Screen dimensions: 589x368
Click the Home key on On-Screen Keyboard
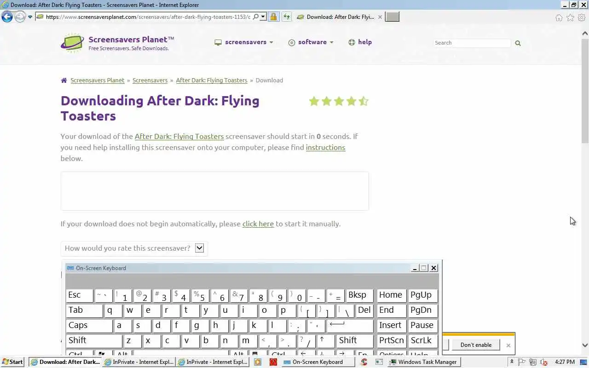click(x=391, y=295)
